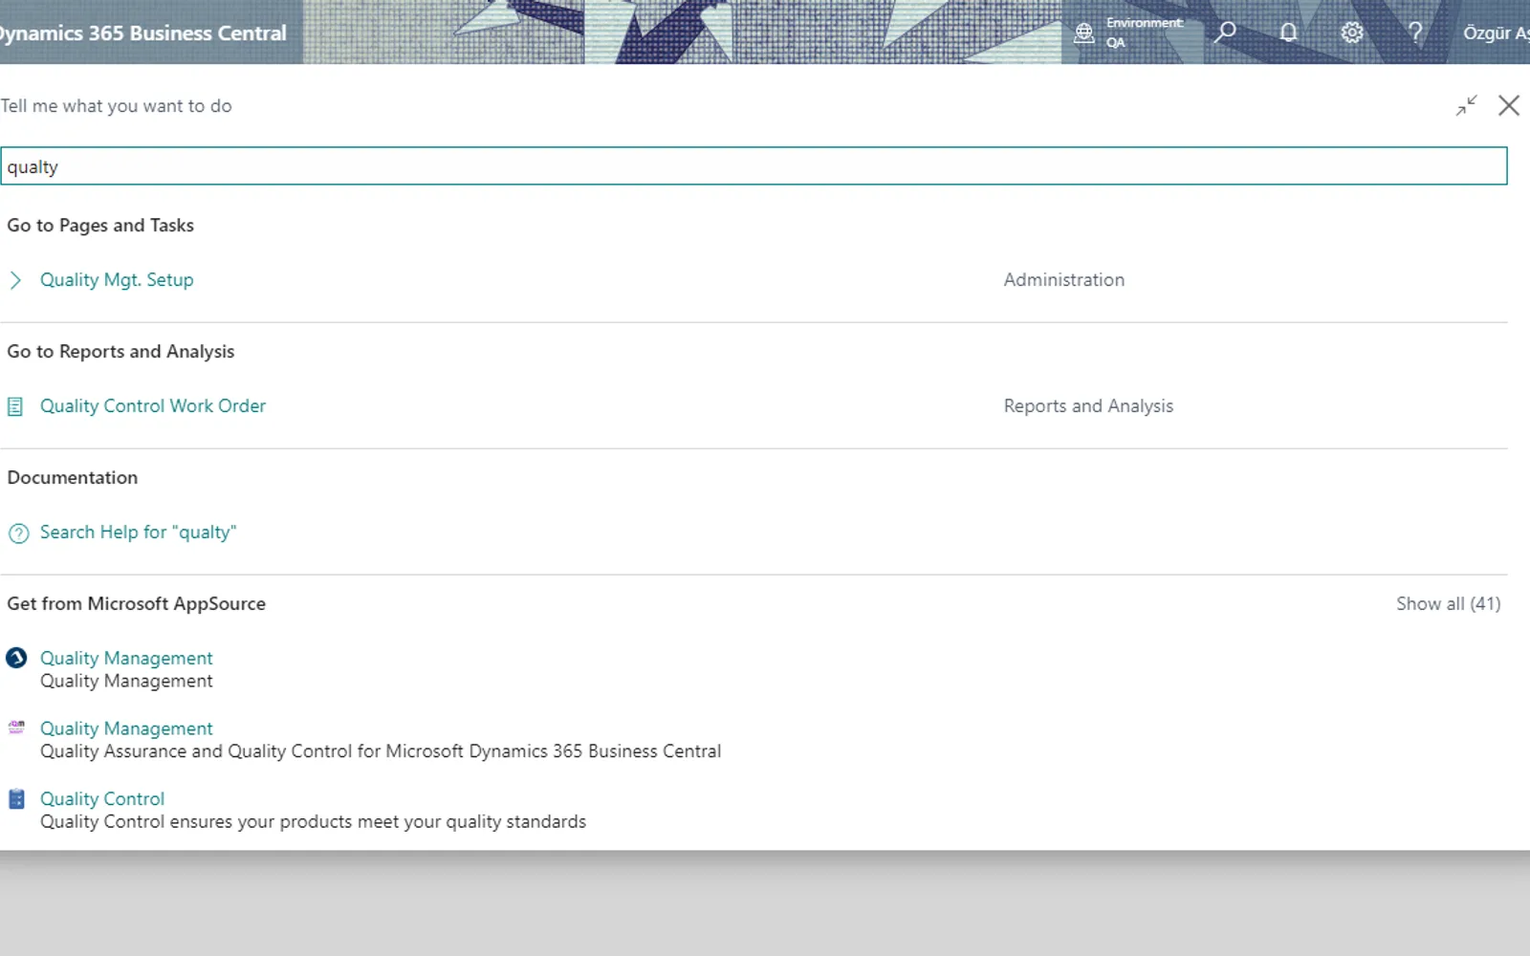Open the Quality Control Work Order report
This screenshot has width=1530, height=956.
pos(153,406)
